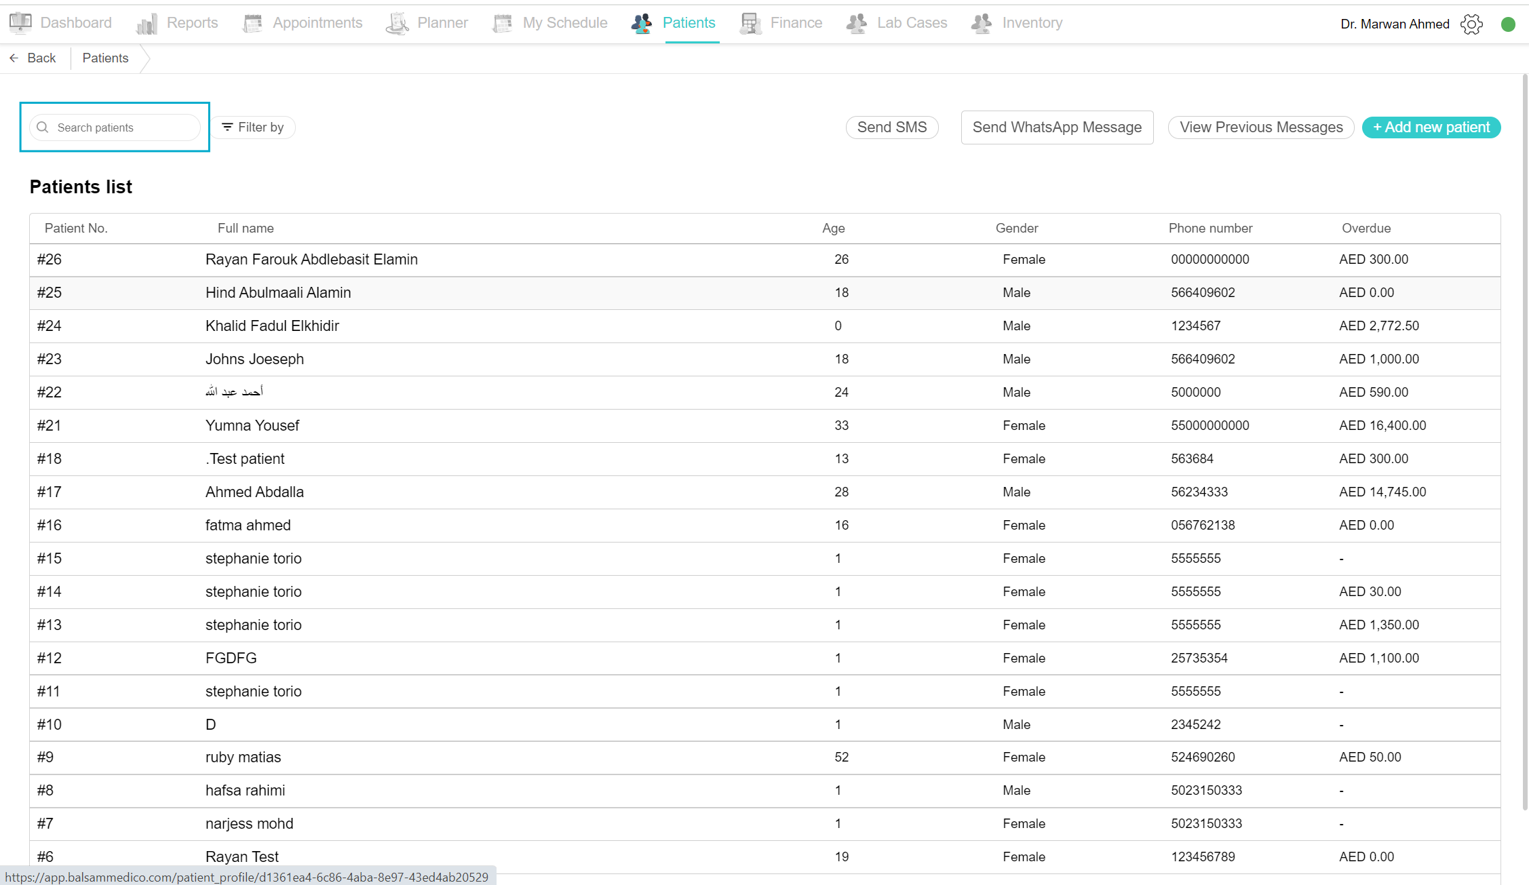This screenshot has height=885, width=1529.
Task: Click the Inventory icon
Action: [982, 23]
